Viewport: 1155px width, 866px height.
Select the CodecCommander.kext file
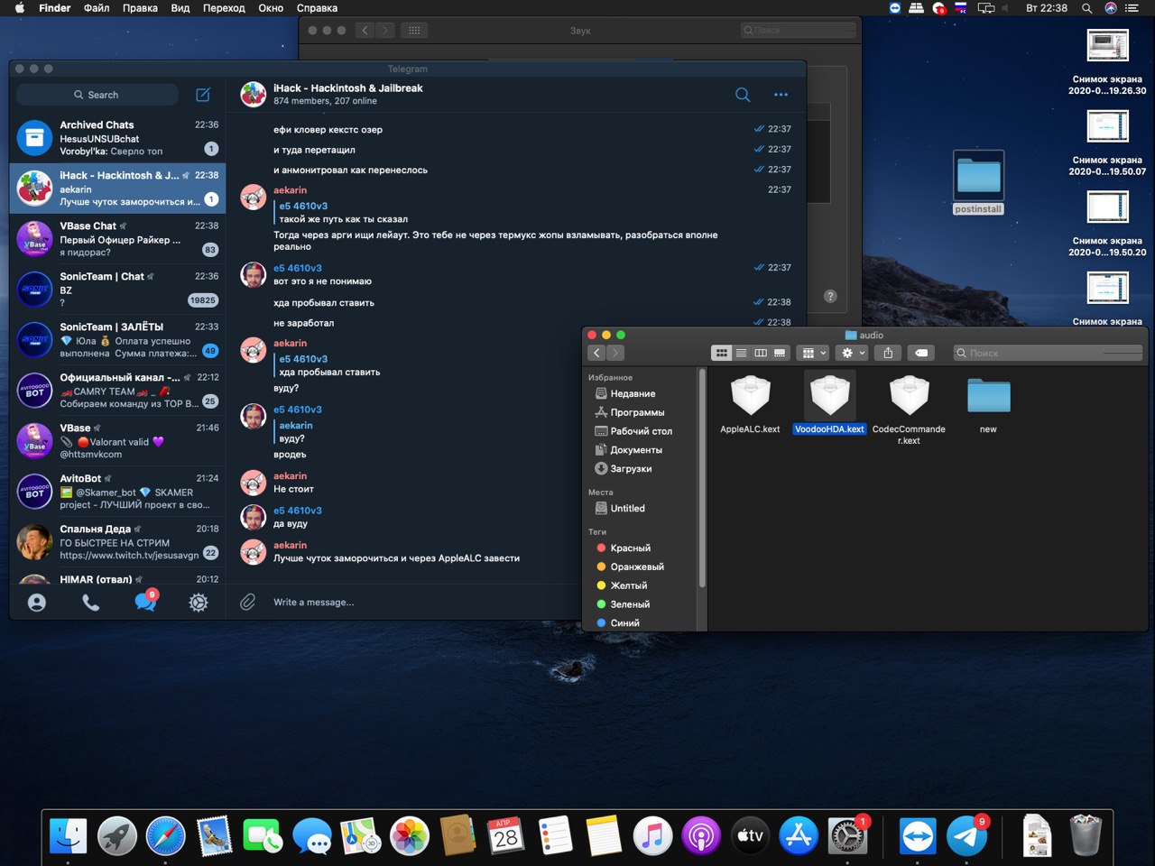click(x=909, y=410)
